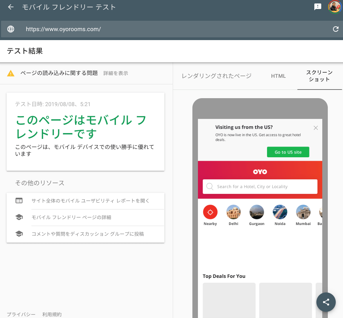Open モバイル フレンドリー ページの詳細 link
343x318 pixels.
(x=71, y=217)
